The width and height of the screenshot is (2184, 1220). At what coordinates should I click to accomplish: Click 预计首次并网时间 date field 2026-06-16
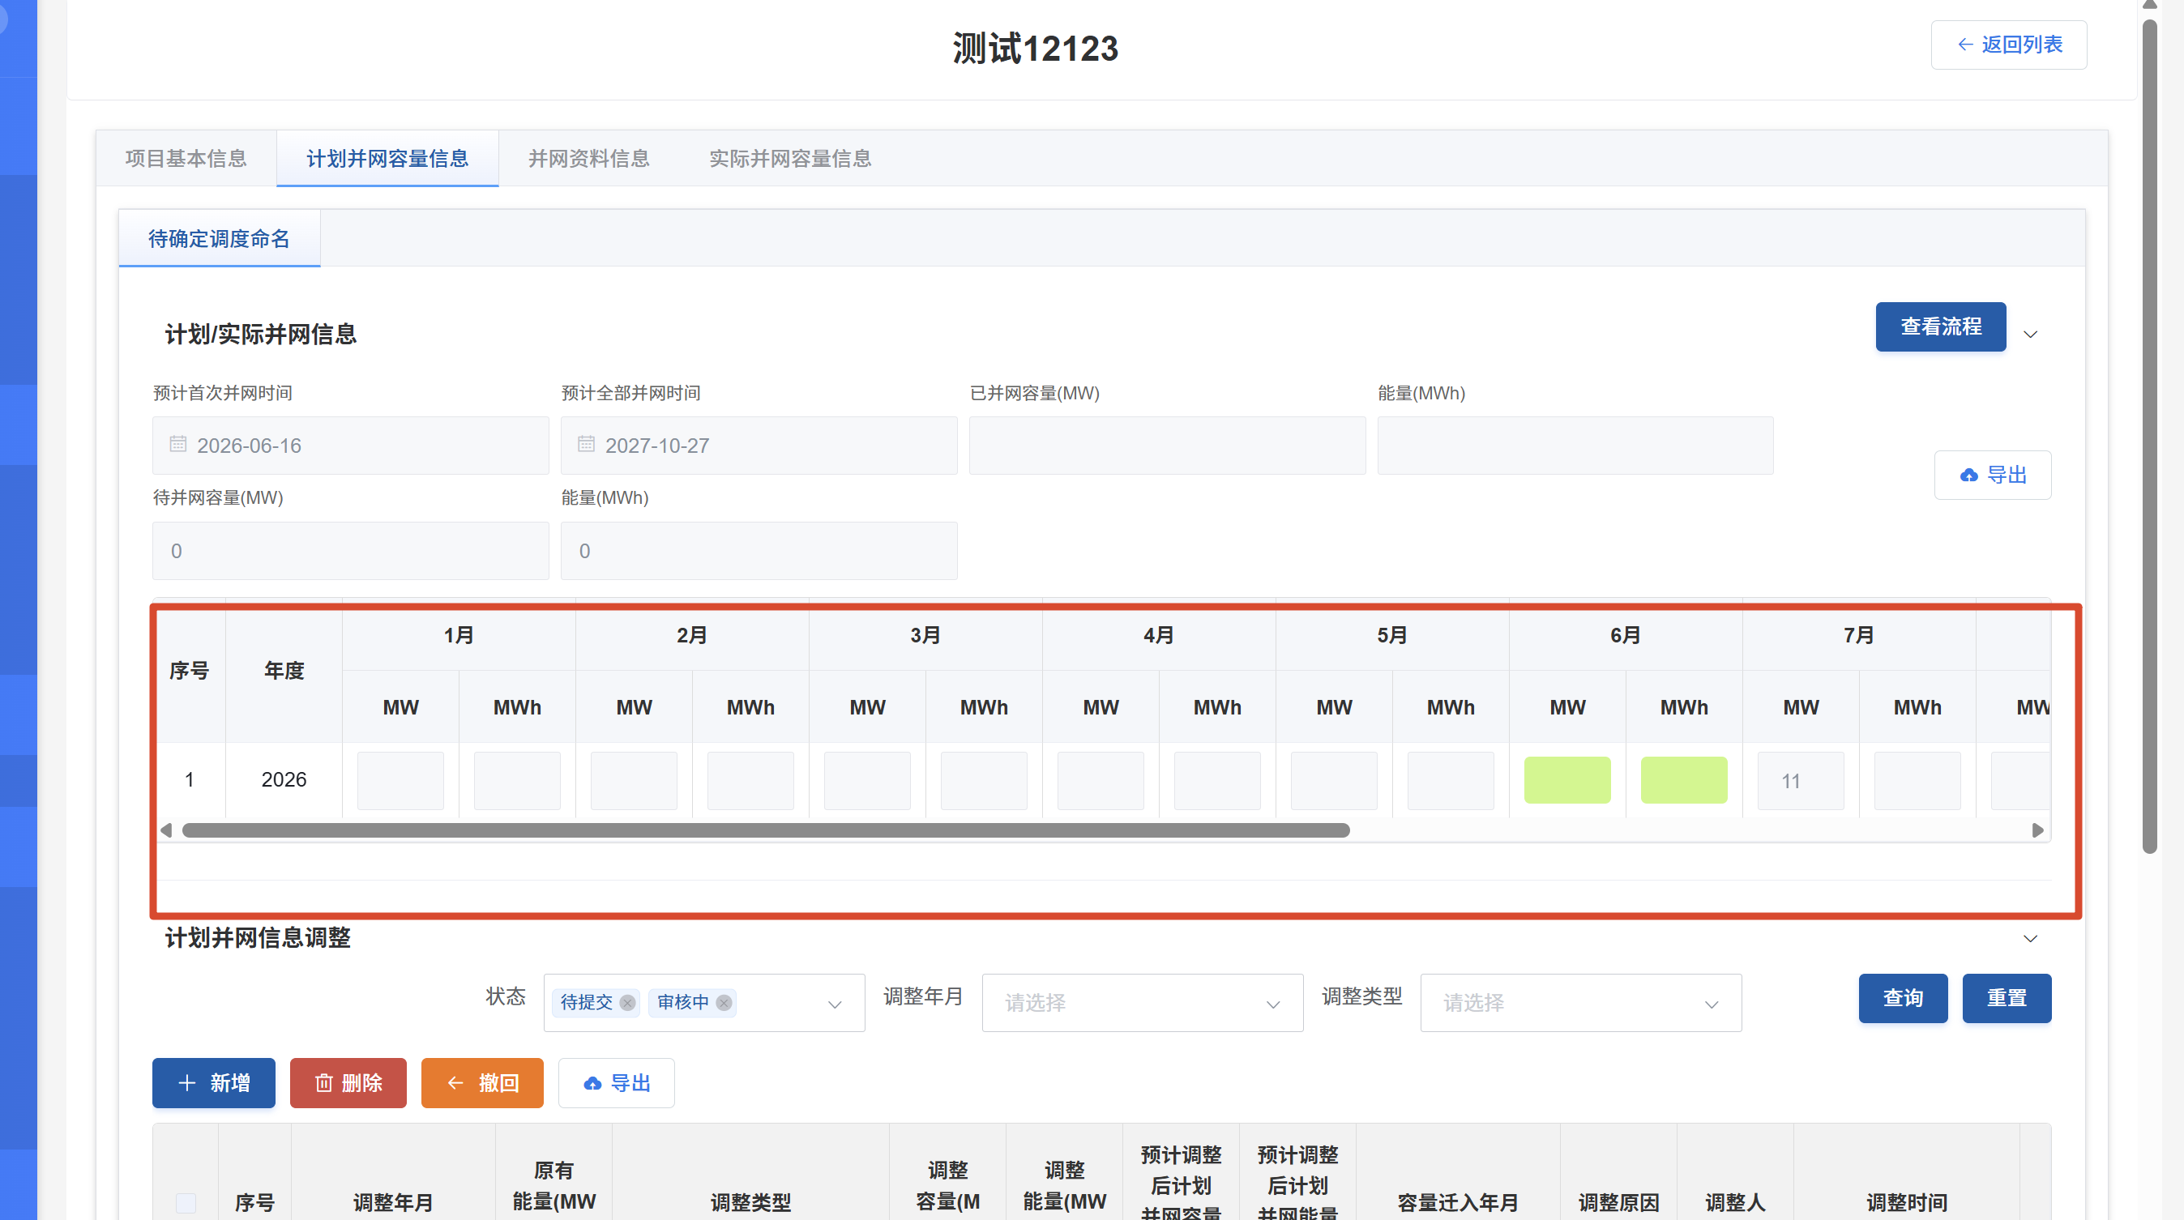(x=351, y=446)
